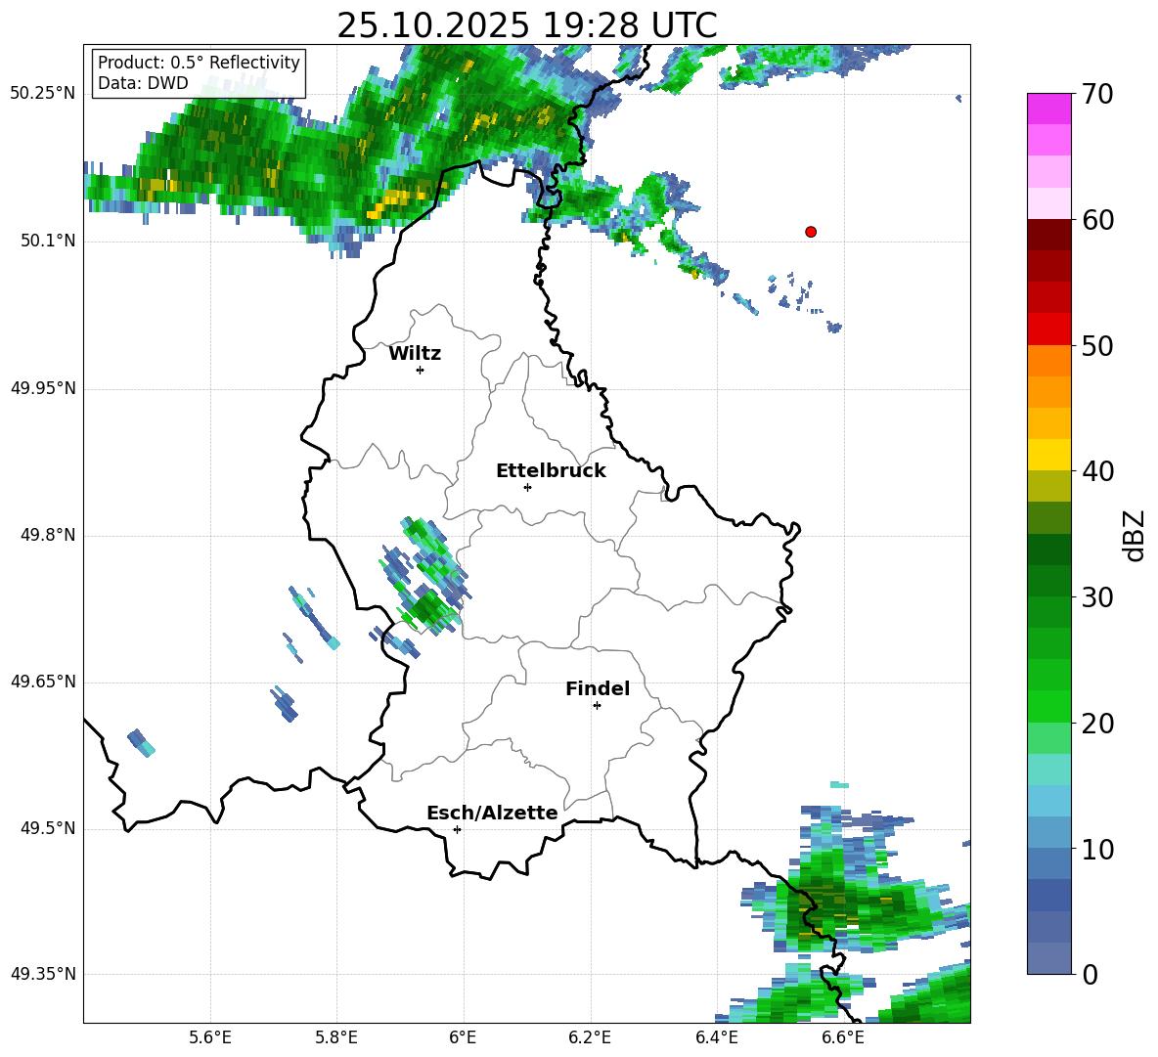The height and width of the screenshot is (1057, 1158).
Task: Click the 49.95°N latitude label
Action: click(x=43, y=388)
